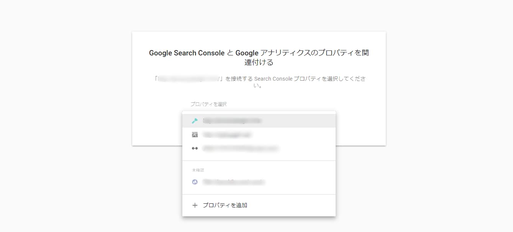The width and height of the screenshot is (513, 232).
Task: Pick the third blurred property URL
Action: (x=240, y=148)
